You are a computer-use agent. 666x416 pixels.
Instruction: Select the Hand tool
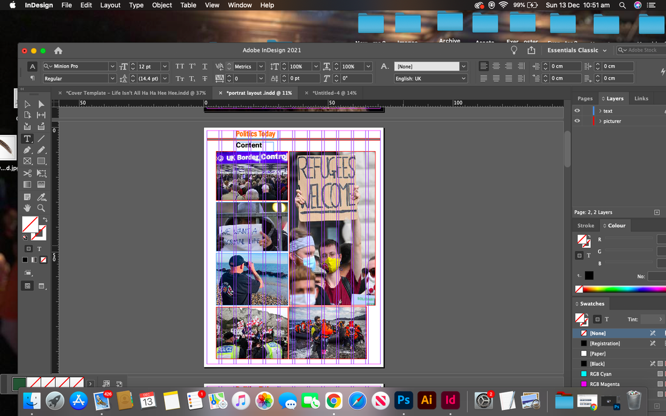point(27,208)
